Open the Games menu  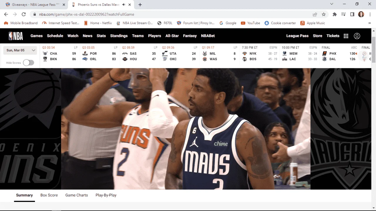pos(37,36)
